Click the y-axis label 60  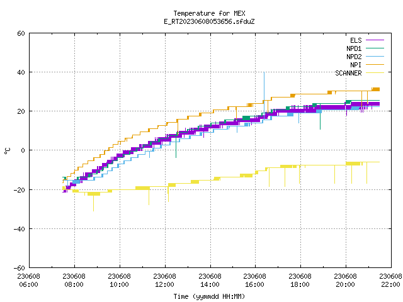[21, 33]
